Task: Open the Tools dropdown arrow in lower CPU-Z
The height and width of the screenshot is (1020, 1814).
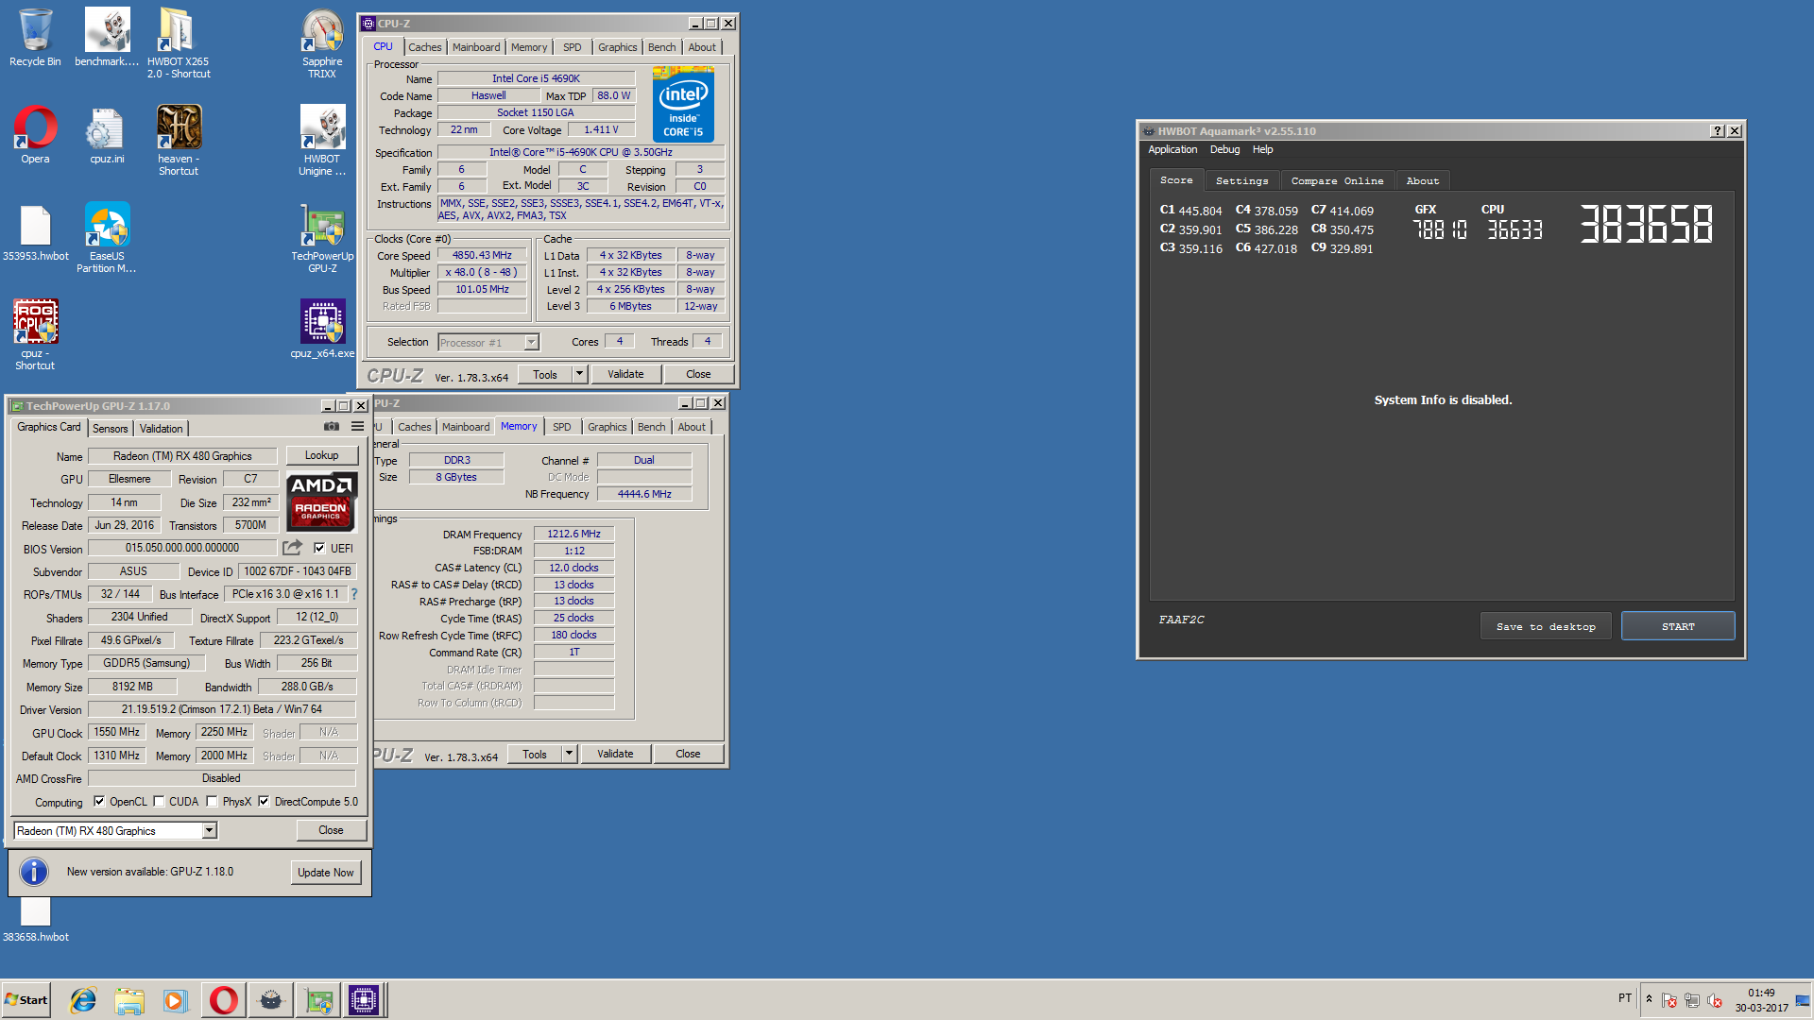Action: 569,754
